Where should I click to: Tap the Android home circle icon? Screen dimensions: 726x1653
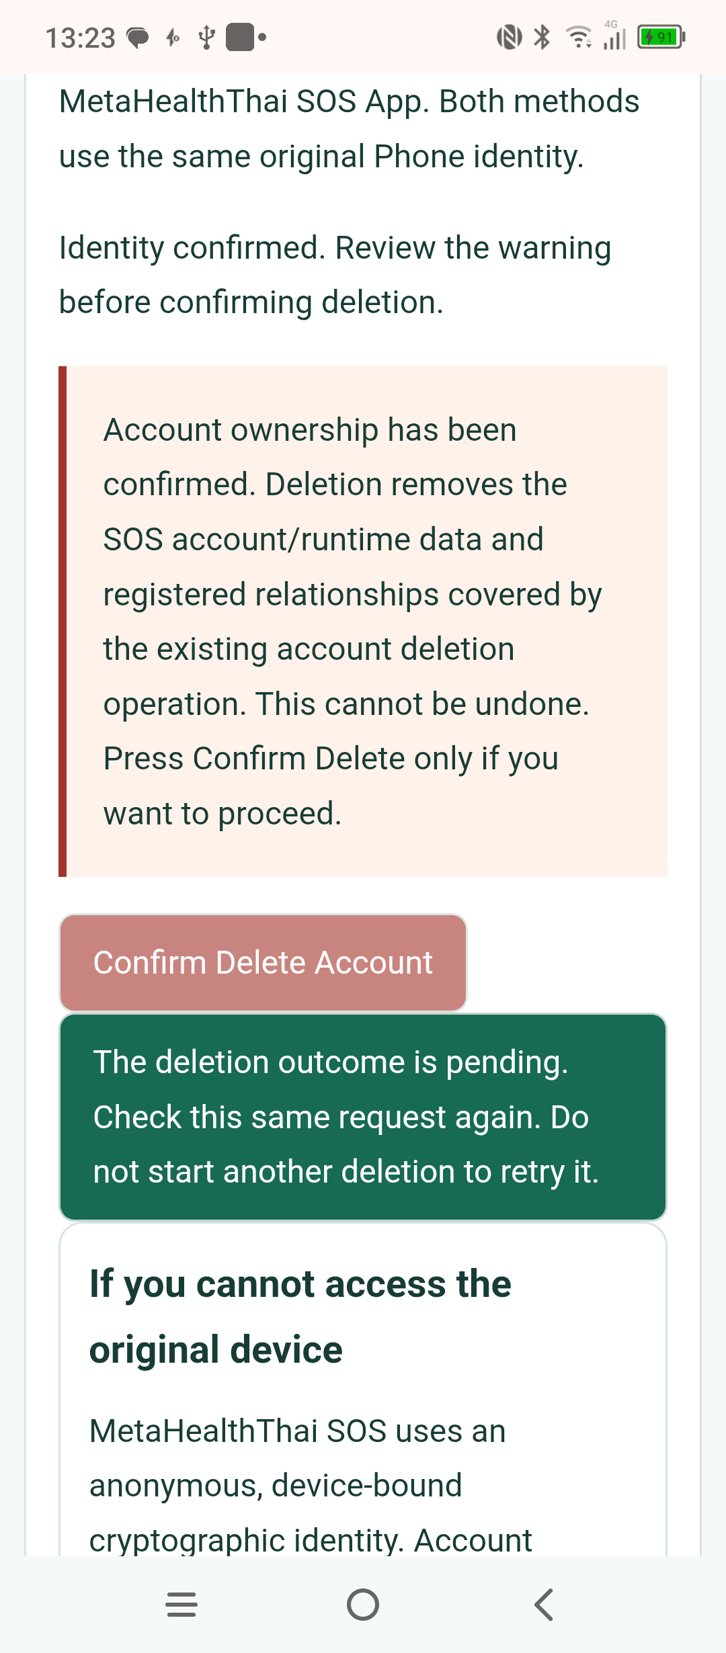[x=363, y=1605]
